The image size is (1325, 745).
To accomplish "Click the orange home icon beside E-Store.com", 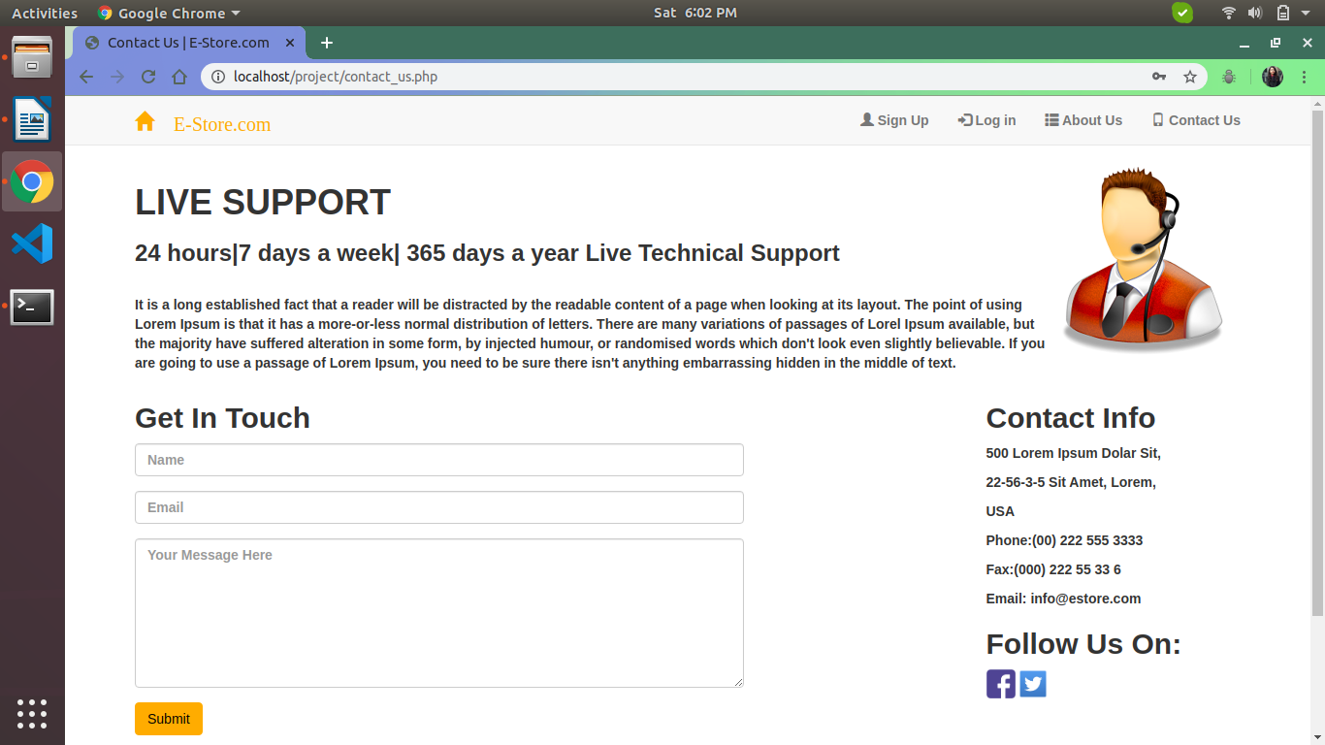I will [x=145, y=121].
